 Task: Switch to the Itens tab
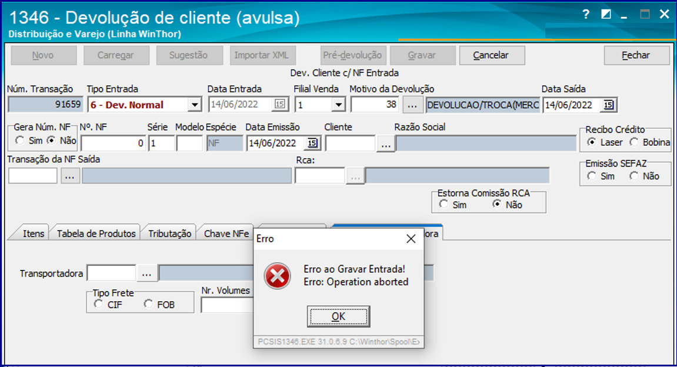(34, 233)
